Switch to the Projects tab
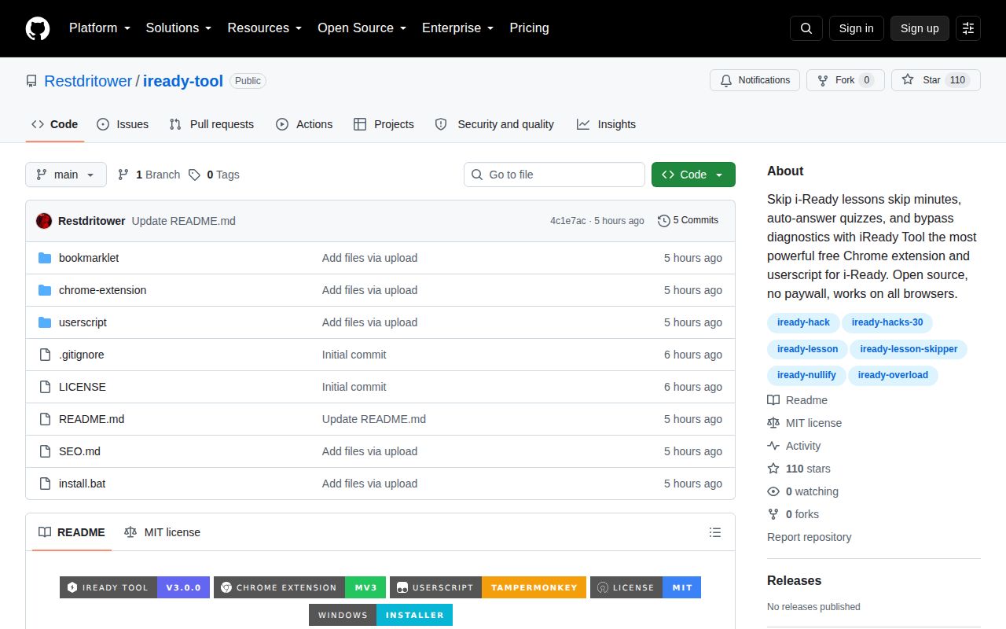Screen dimensions: 1006x629 pos(384,124)
